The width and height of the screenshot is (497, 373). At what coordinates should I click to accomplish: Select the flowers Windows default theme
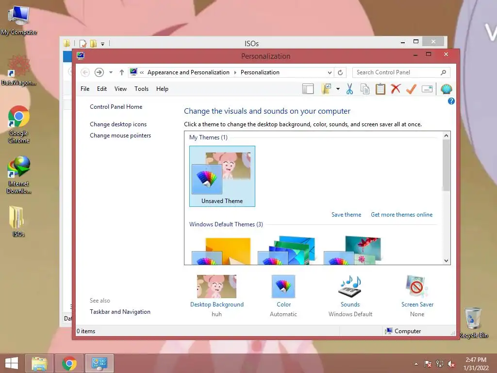click(353, 251)
